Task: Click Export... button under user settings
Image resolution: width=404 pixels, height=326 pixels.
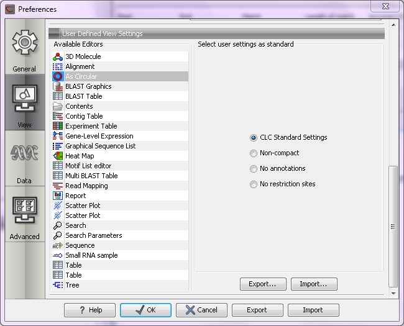Action: coord(263,284)
